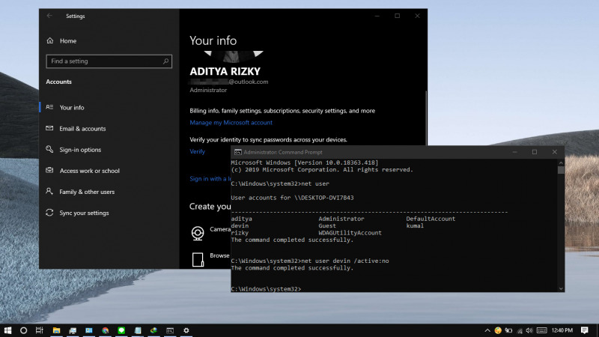
Task: Click the Settings back arrow
Action: (x=49, y=16)
